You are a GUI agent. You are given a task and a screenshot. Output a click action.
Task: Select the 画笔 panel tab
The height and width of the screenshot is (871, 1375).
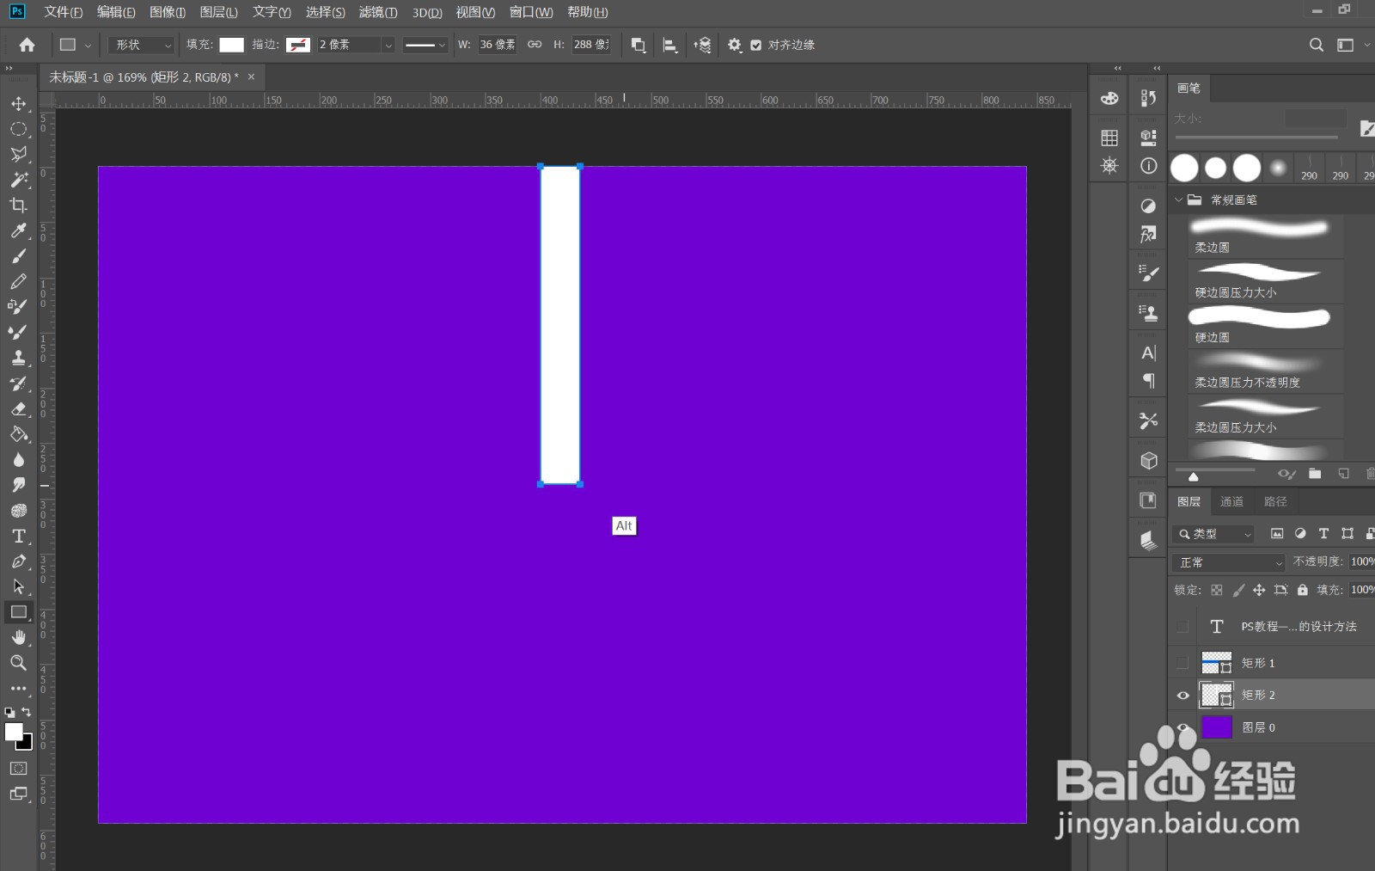click(1189, 88)
